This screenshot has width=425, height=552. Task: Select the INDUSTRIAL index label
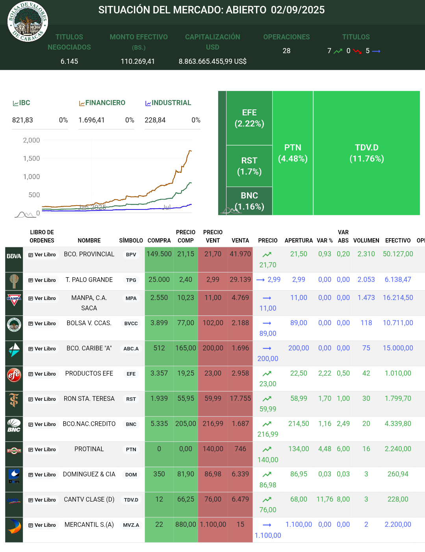pos(171,103)
